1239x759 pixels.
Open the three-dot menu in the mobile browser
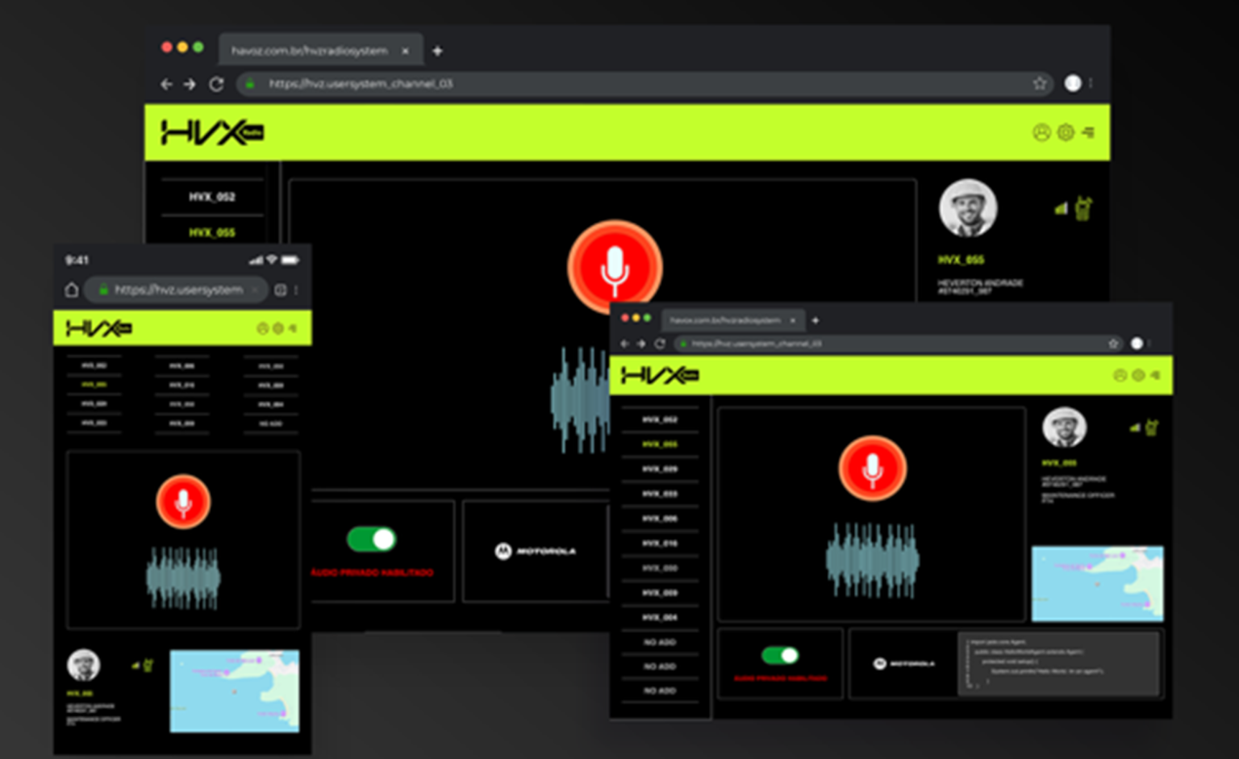[296, 290]
